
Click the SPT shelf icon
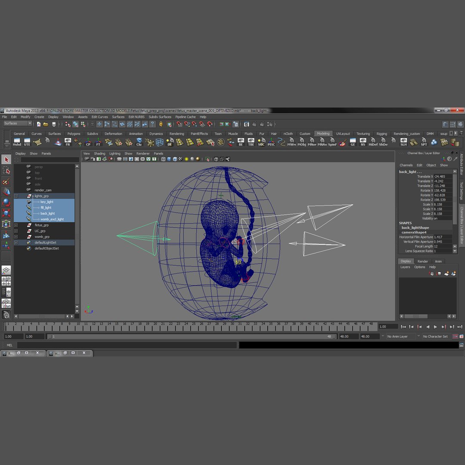[424, 142]
